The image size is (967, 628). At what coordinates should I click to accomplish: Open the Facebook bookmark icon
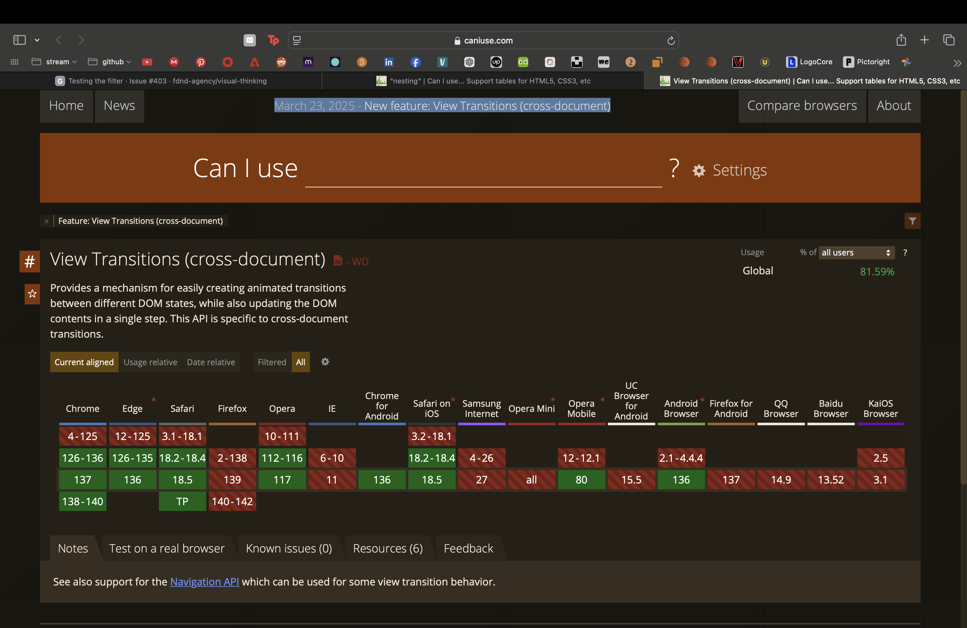click(416, 62)
